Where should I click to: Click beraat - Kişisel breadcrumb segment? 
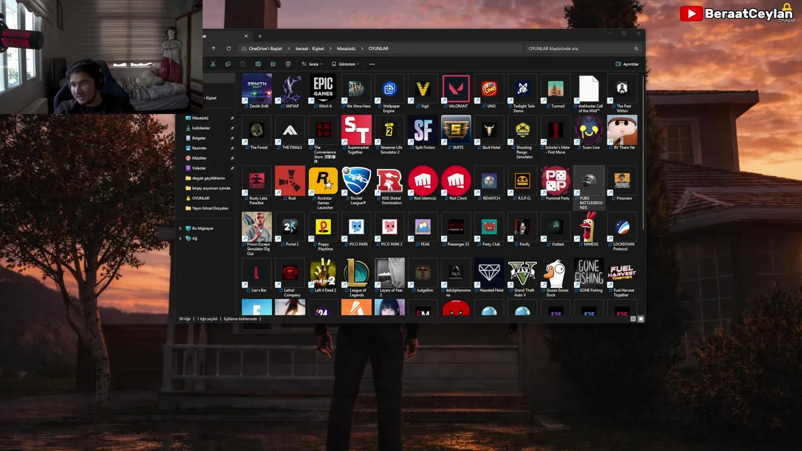point(311,48)
